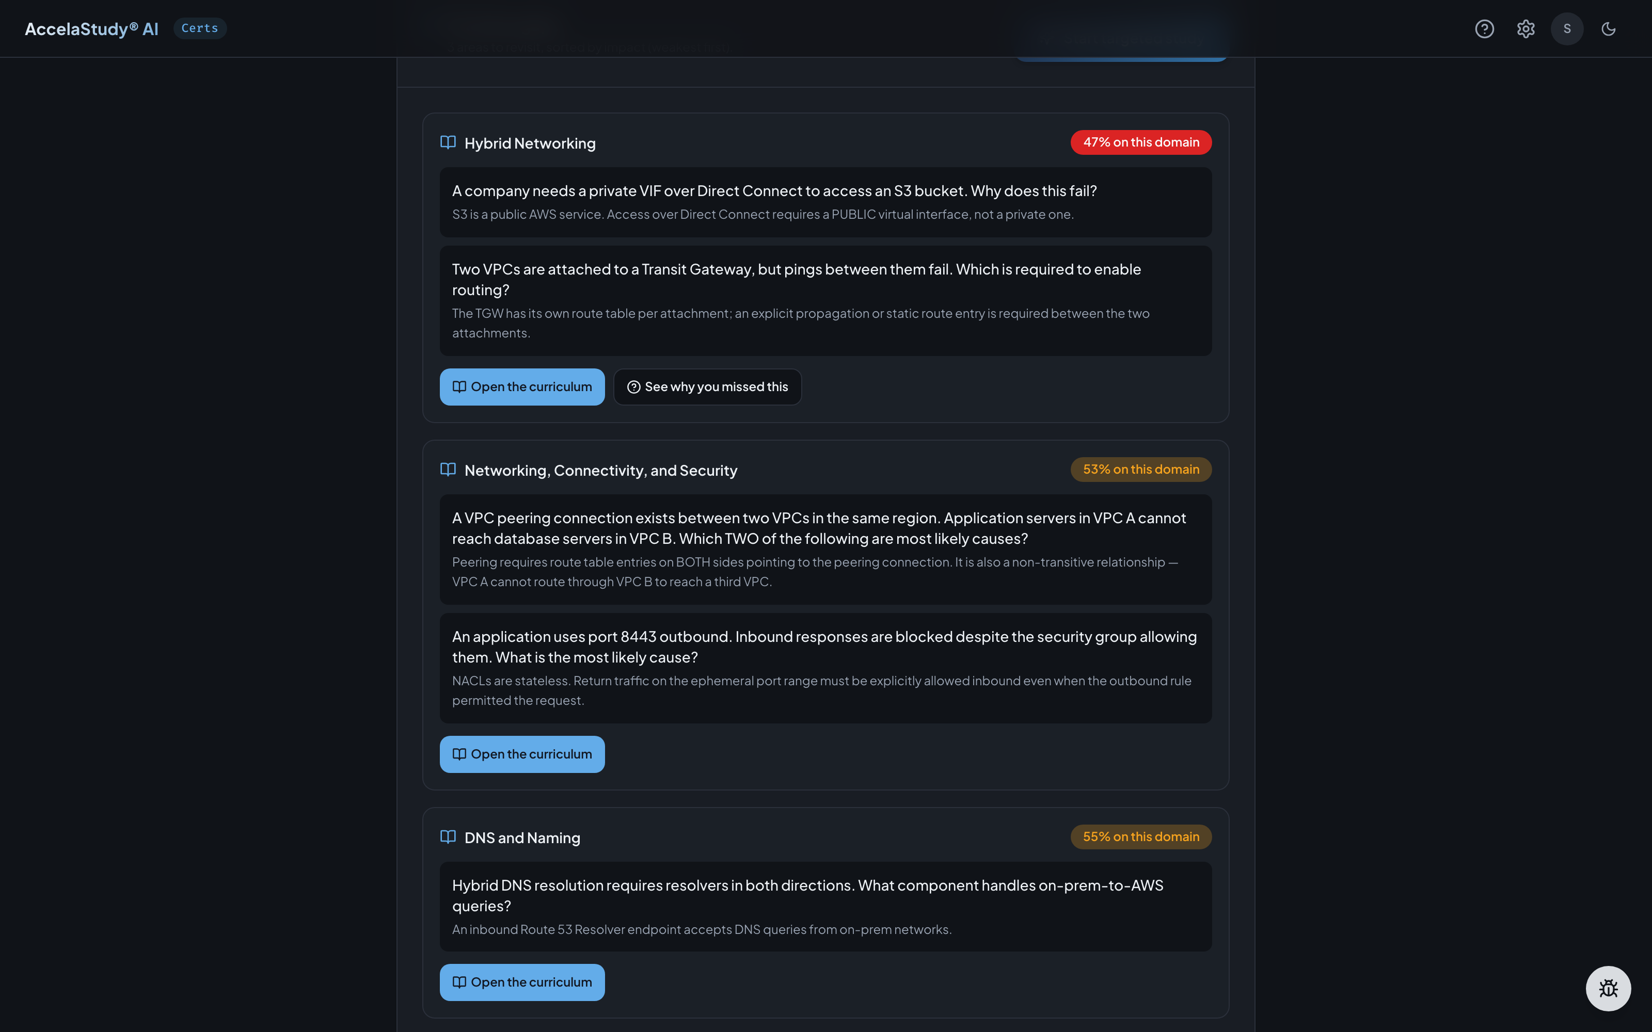
Task: Open the help question mark icon
Action: click(1484, 29)
